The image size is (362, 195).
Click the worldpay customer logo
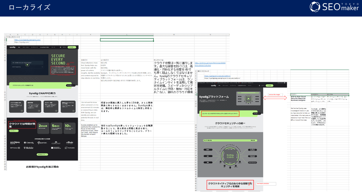pyautogui.click(x=15, y=142)
